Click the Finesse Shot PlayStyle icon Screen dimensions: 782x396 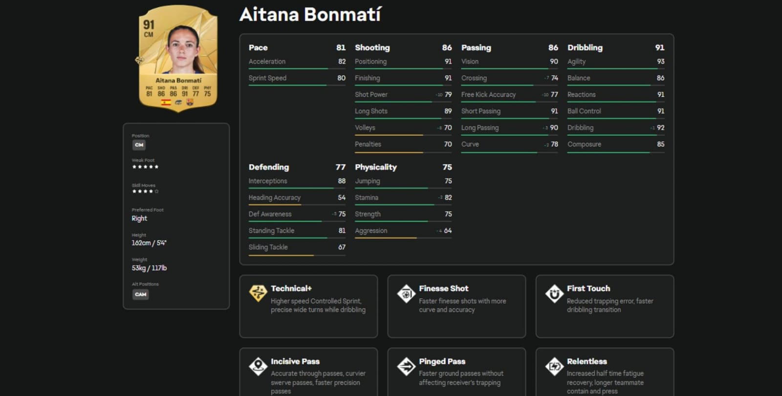406,294
